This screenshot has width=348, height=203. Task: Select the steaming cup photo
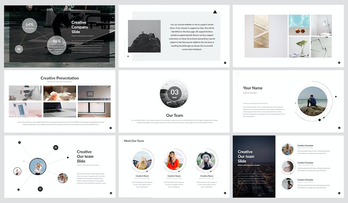60,93
